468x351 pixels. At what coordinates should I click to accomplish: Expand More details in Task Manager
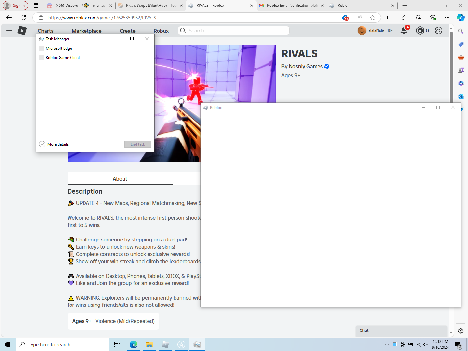pos(54,144)
